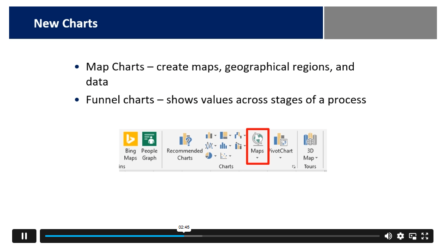Expand the 3D Map dropdown arrow
Viewport: 443px width, 252px height.
point(316,158)
